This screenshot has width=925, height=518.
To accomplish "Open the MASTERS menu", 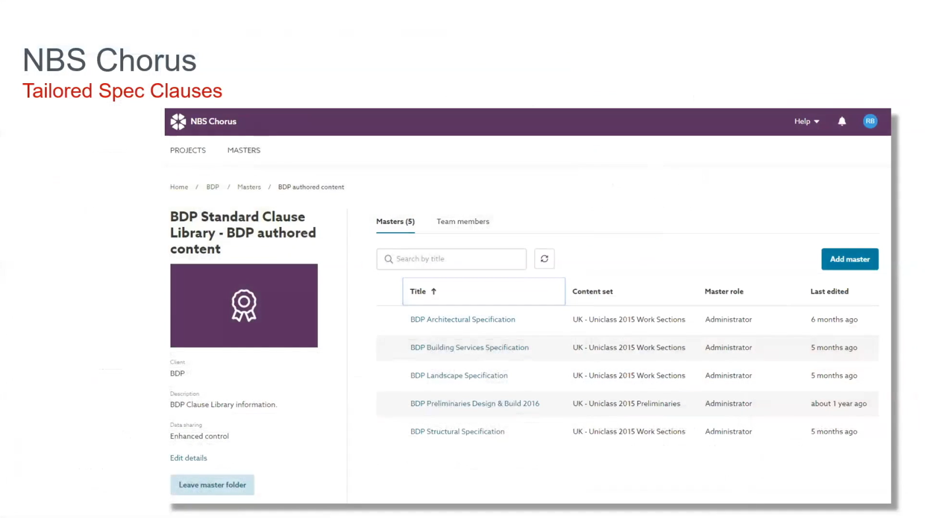I will tap(244, 150).
